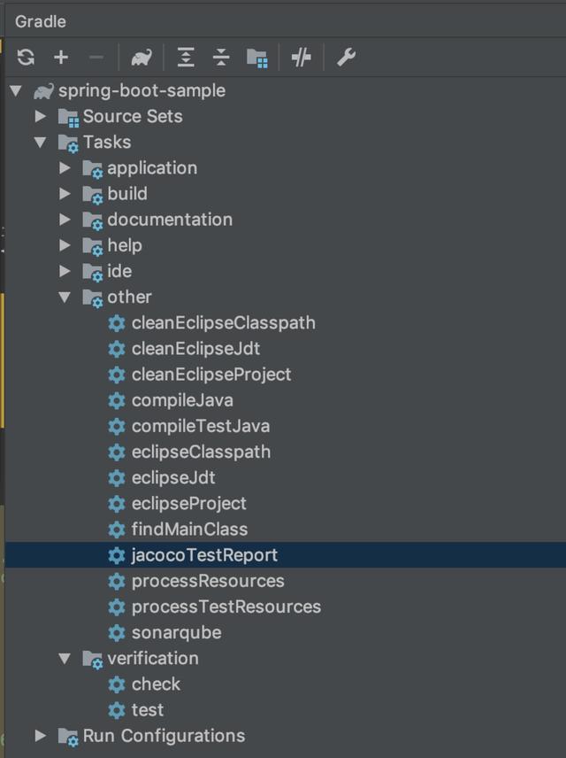The image size is (566, 758).
Task: Collapse the other tasks folder
Action: (x=65, y=297)
